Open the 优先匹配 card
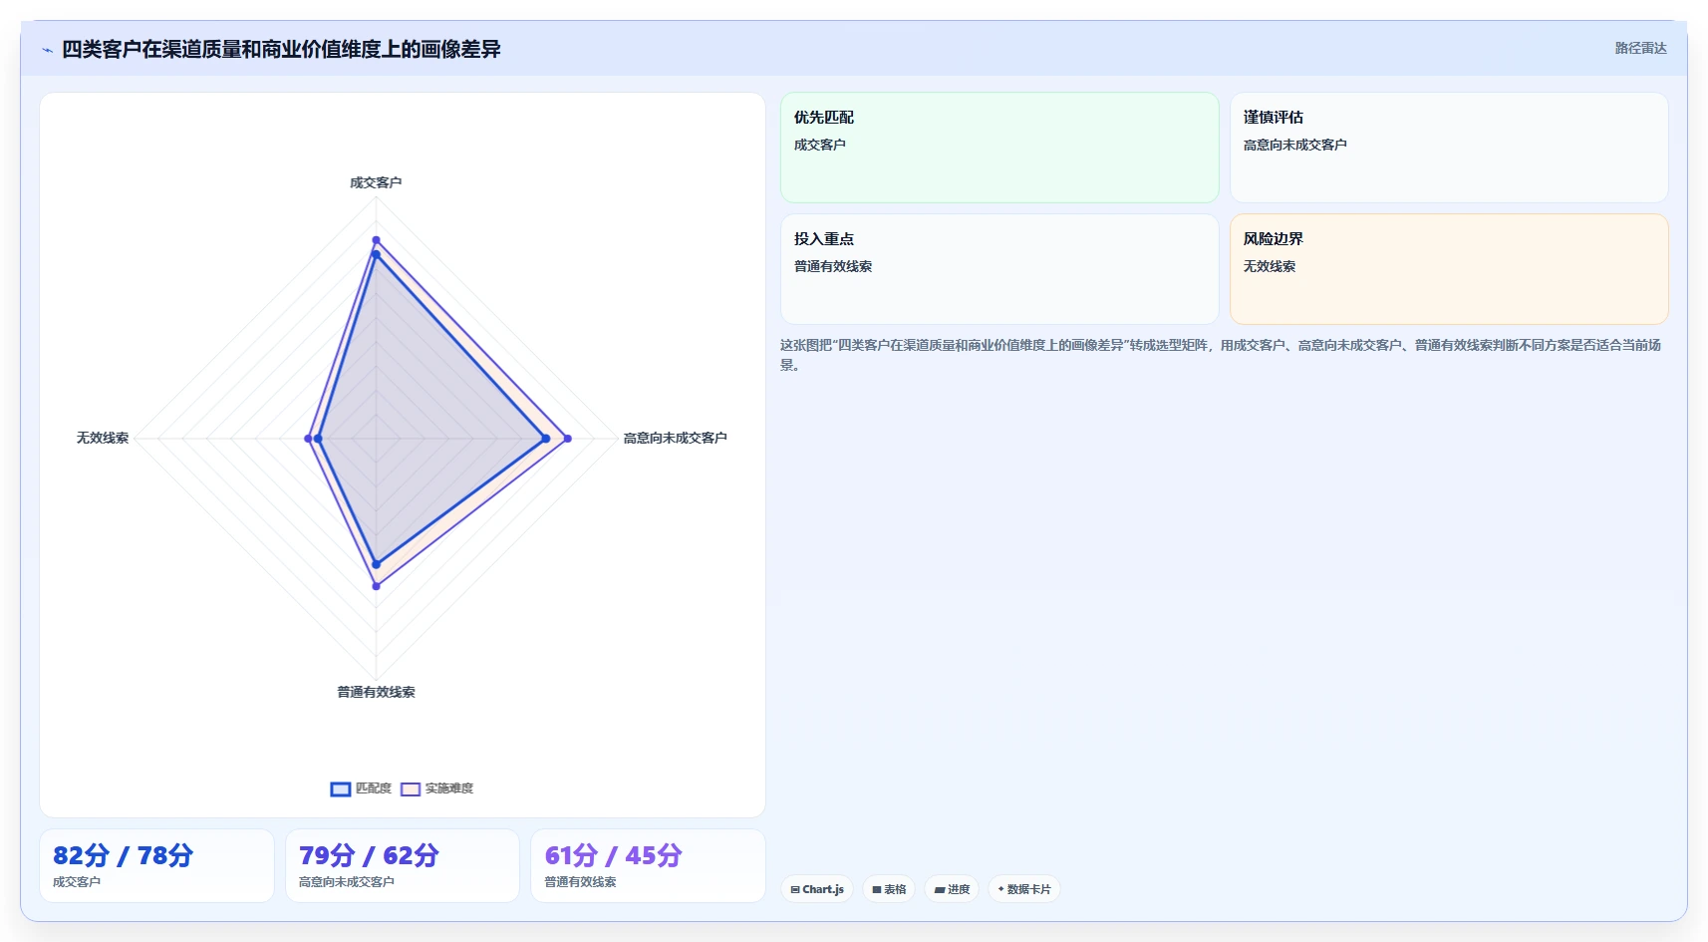This screenshot has width=1708, height=942. 999,148
